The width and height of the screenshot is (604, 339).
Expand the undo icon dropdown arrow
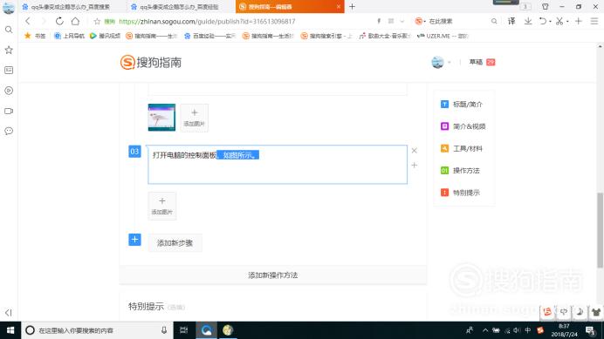pyautogui.click(x=550, y=22)
